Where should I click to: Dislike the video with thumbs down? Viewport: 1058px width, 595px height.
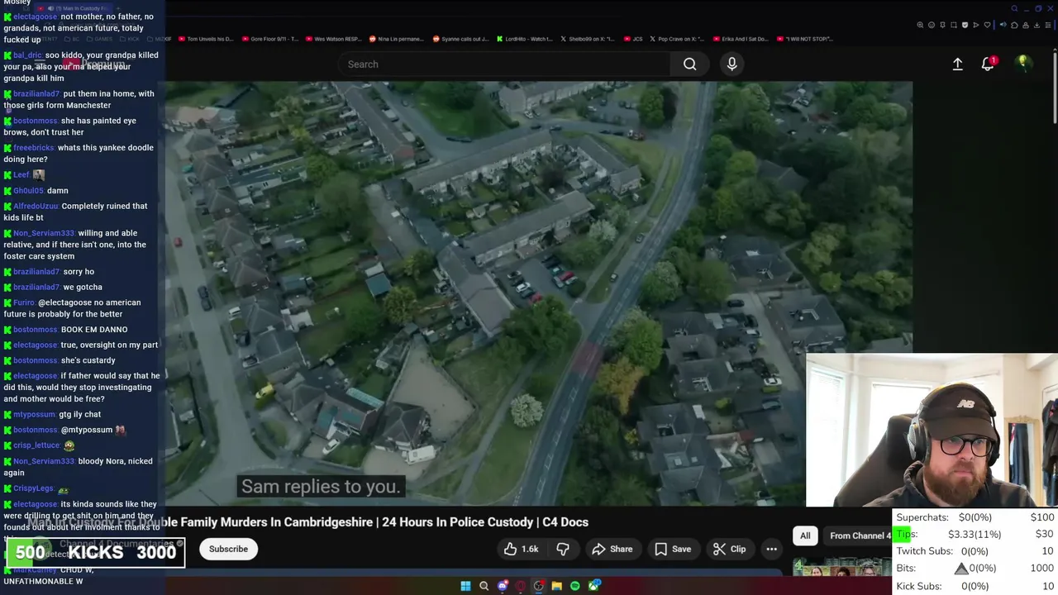pyautogui.click(x=563, y=549)
